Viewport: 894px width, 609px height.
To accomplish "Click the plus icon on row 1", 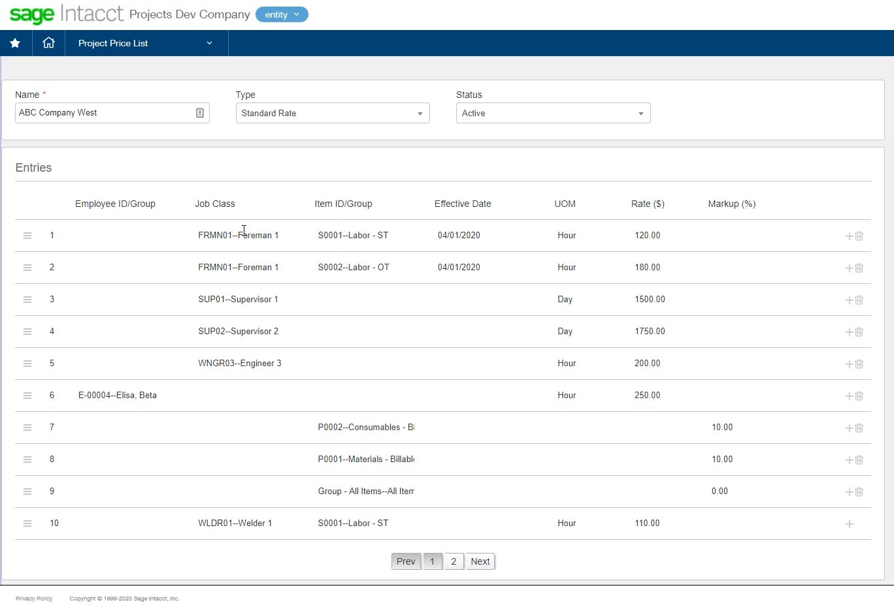I will [849, 236].
